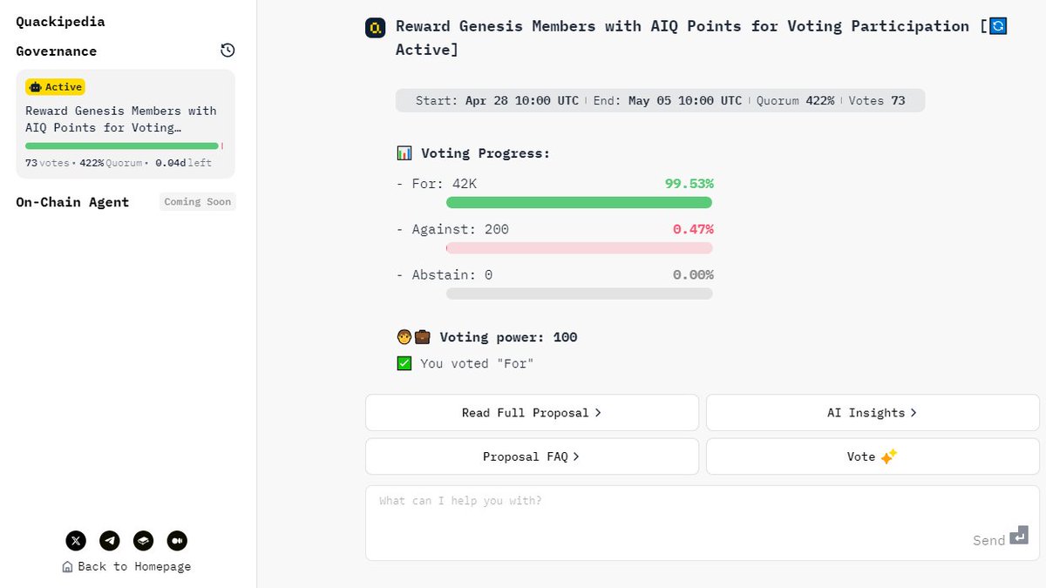Expand Read Full Proposal
This screenshot has width=1046, height=588.
[532, 413]
